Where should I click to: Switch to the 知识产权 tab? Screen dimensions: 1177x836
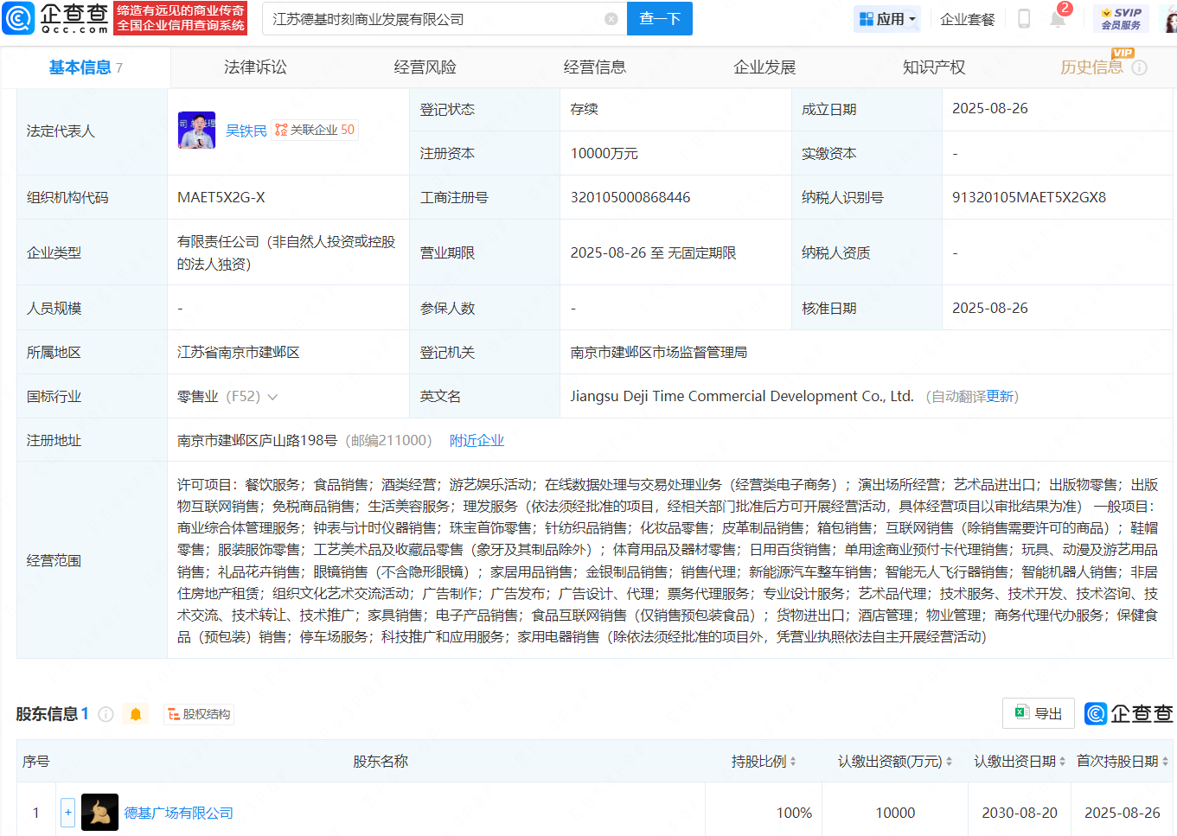click(x=934, y=67)
